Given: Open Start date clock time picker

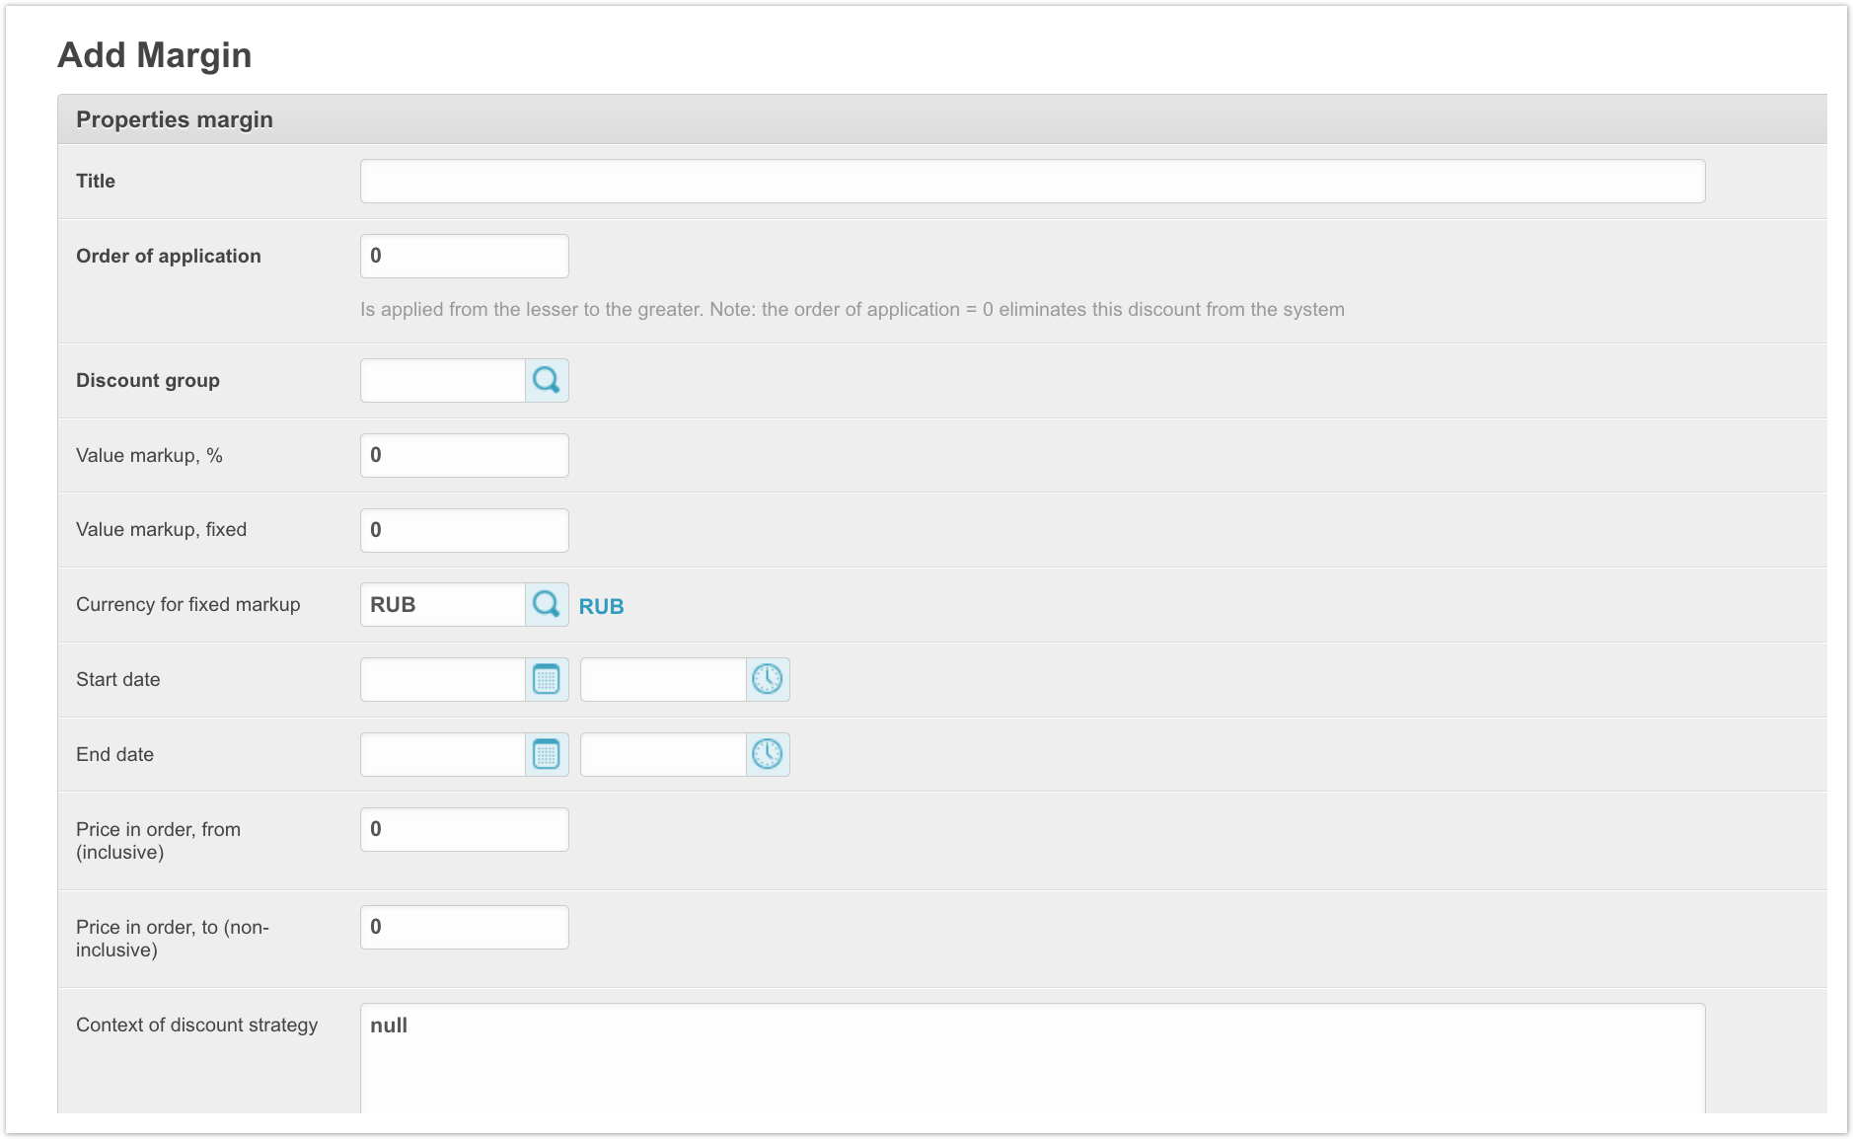Looking at the screenshot, I should 767,679.
